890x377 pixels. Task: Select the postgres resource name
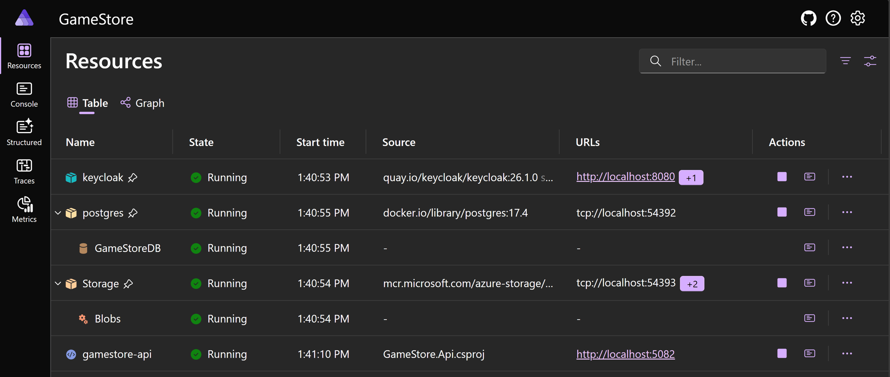[103, 213]
